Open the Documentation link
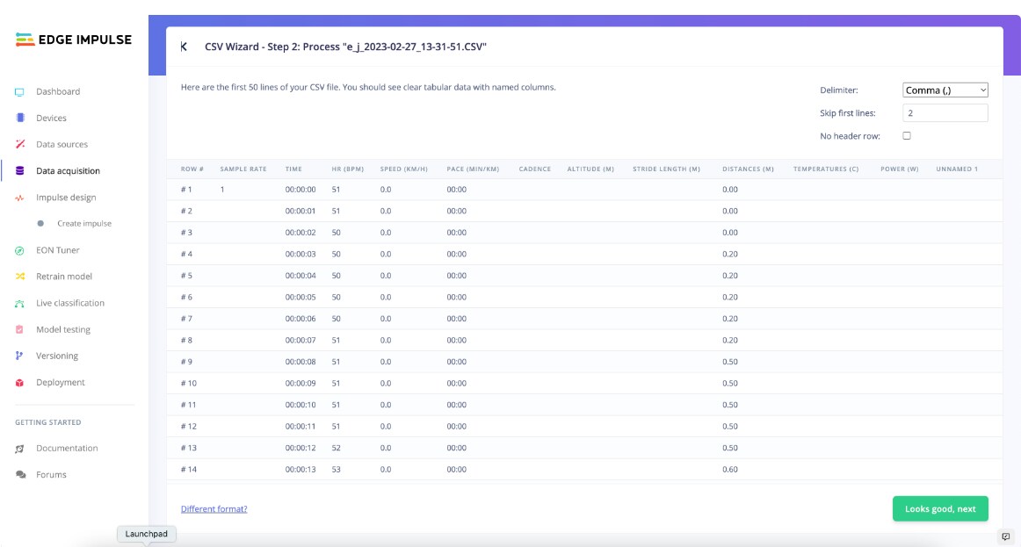1021x547 pixels. click(67, 448)
